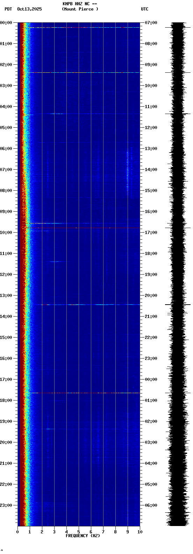Click the 10:00 PDT time label

coord(6,232)
